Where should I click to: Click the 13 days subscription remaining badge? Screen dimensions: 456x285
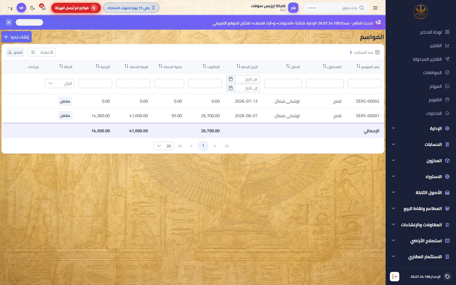[x=131, y=8]
